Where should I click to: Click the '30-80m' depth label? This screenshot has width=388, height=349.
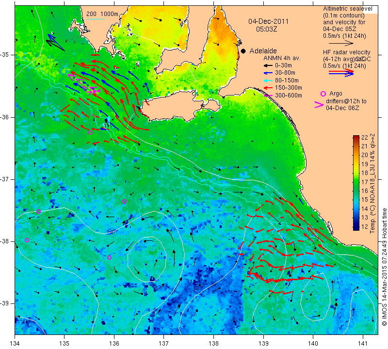click(285, 73)
